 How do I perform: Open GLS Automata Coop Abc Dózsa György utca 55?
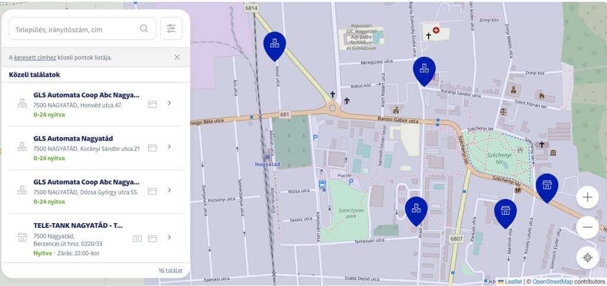[x=95, y=192]
